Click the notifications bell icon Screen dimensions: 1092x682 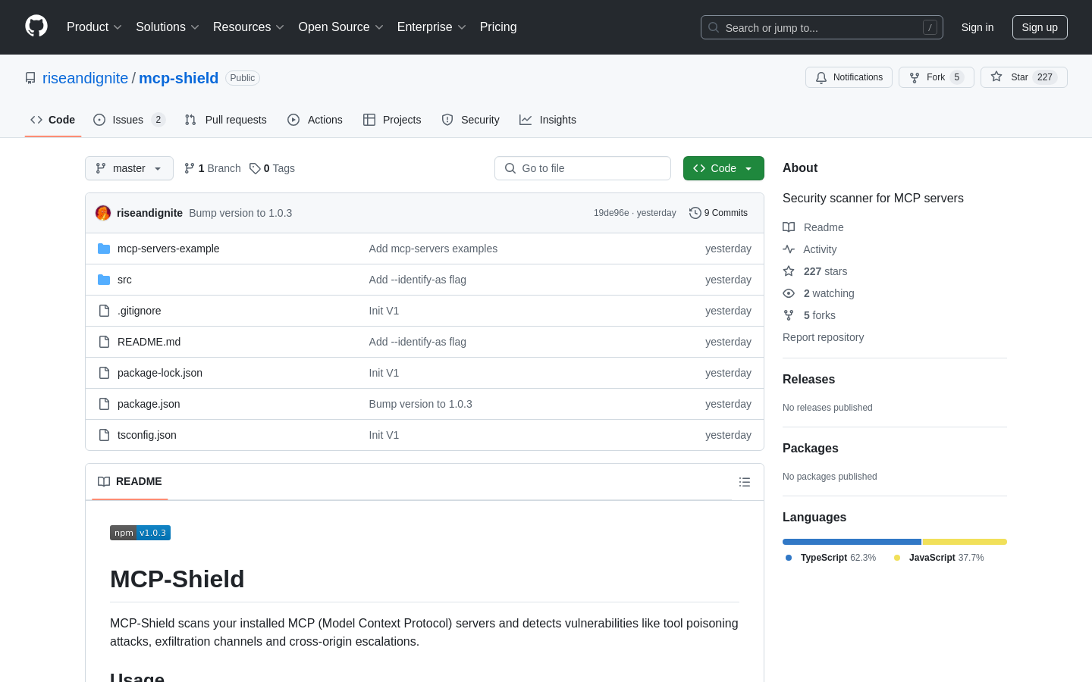[821, 77]
